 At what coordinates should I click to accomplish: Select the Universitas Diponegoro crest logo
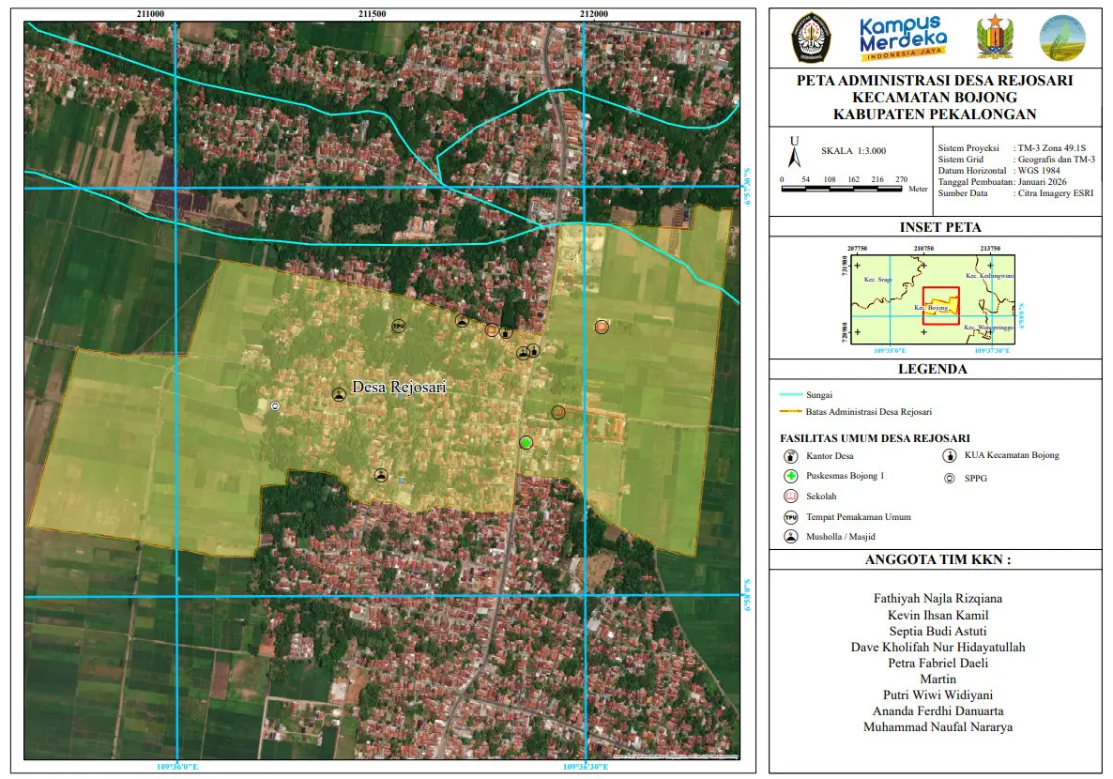pyautogui.click(x=812, y=38)
